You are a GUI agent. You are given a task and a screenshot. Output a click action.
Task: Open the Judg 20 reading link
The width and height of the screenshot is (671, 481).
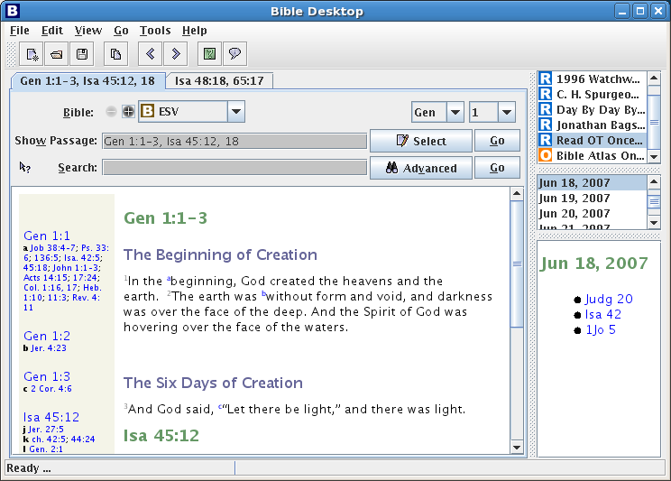(608, 299)
